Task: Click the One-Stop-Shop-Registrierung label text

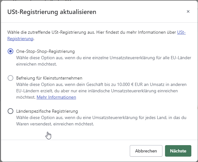Action: click(45, 51)
